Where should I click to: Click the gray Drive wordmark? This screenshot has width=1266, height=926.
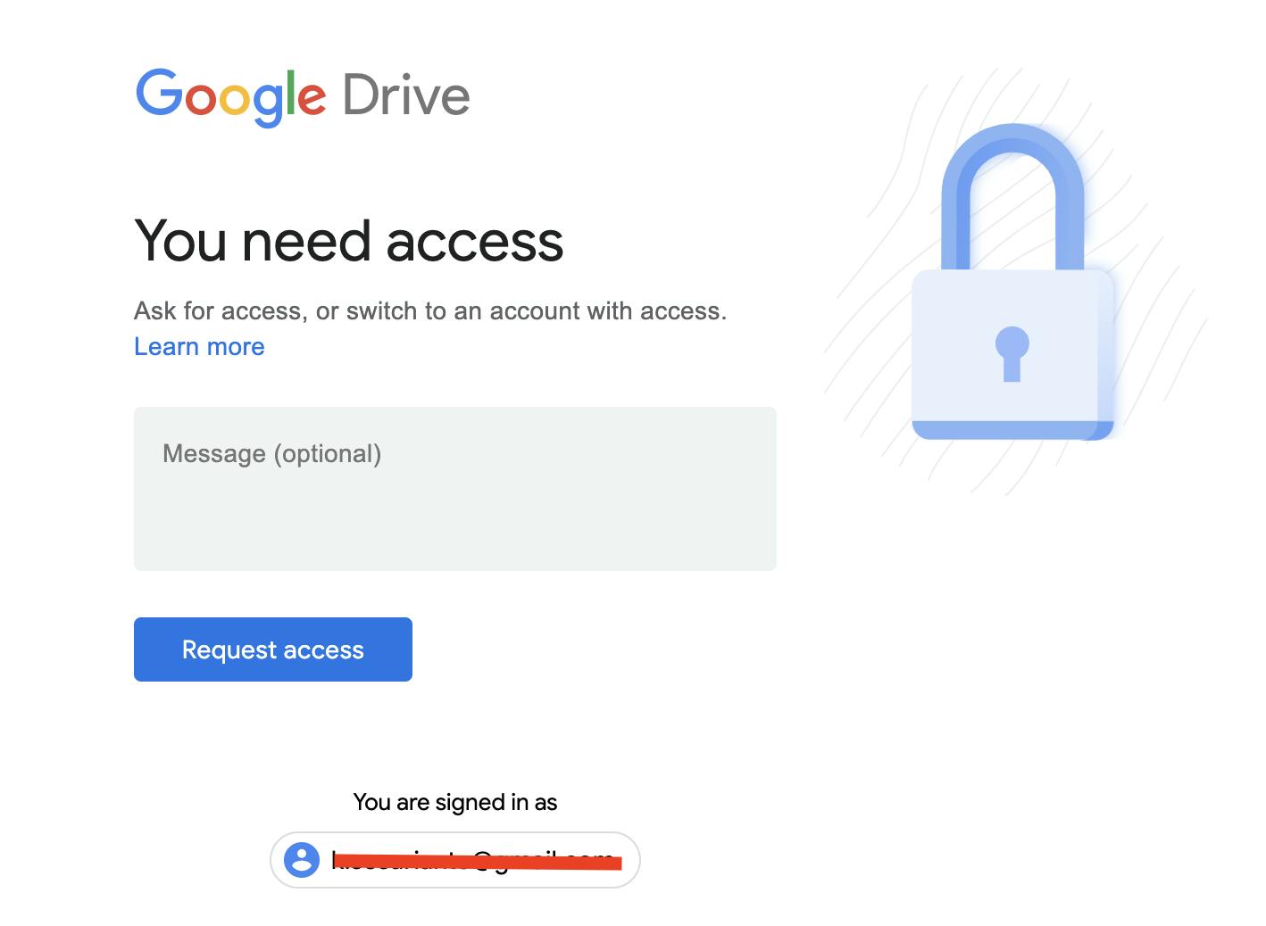[x=406, y=95]
